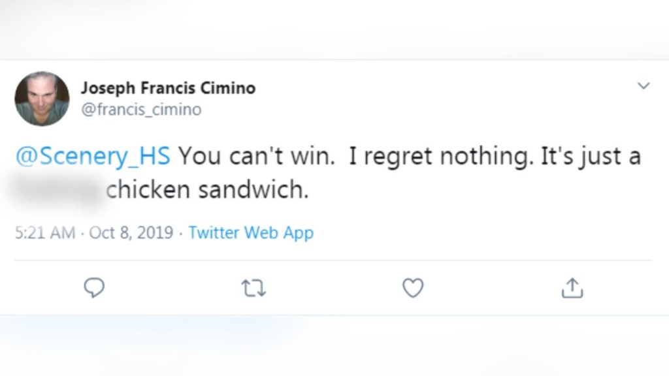Open the share tweet icon

[x=572, y=288]
